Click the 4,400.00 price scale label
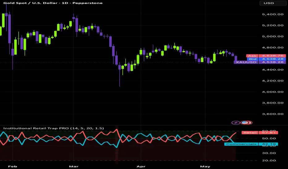Viewport: 288px width, 169px height. (273, 70)
